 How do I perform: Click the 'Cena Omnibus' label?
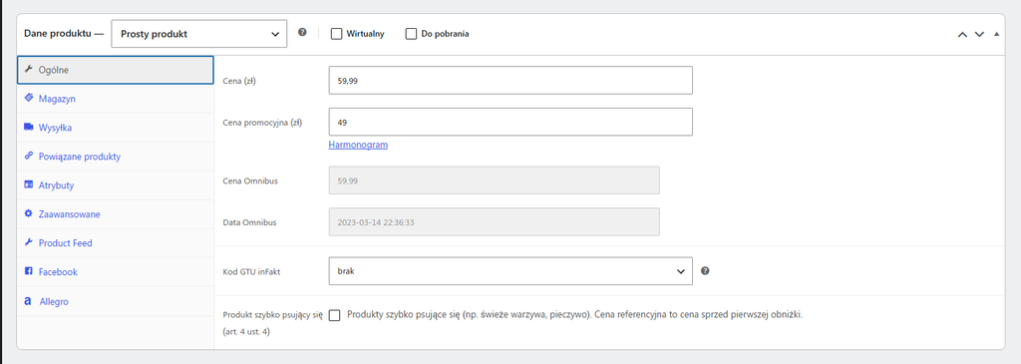[x=250, y=181]
